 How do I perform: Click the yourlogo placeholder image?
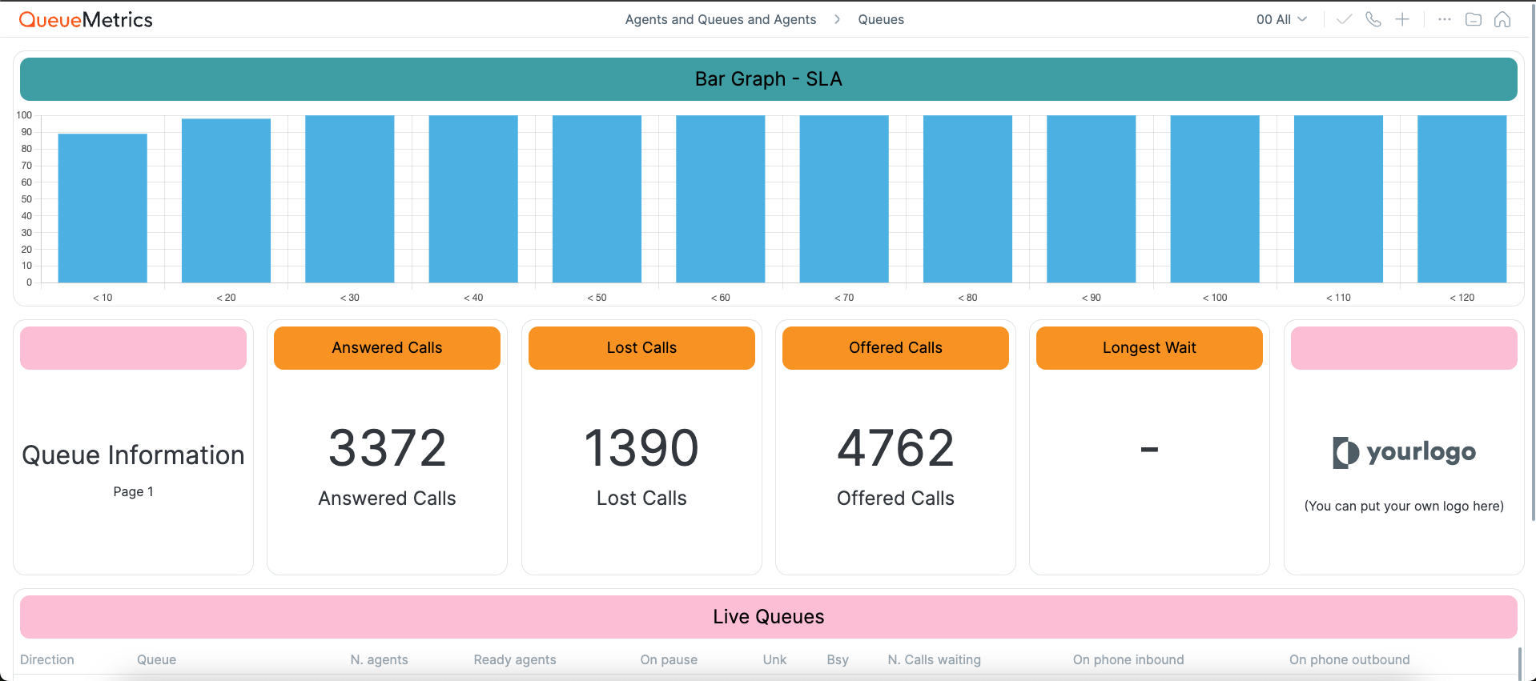(x=1404, y=452)
